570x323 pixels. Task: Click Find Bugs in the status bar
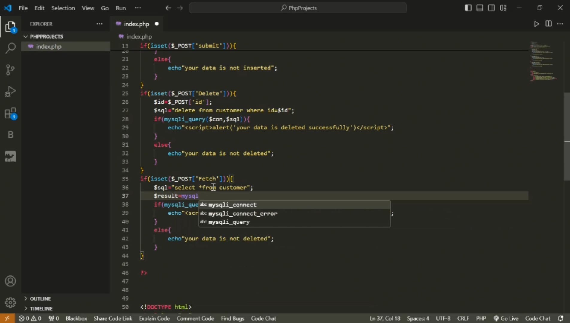pos(232,318)
